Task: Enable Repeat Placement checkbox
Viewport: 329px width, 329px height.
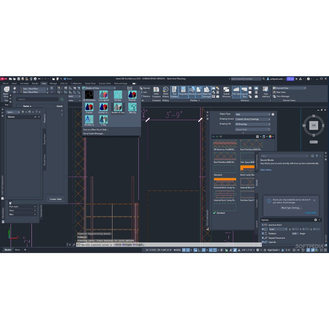Action: pos(263,238)
